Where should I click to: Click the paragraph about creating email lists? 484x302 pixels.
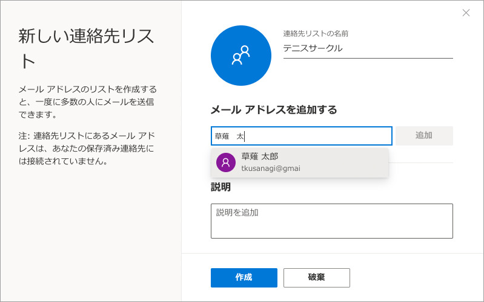[87, 101]
